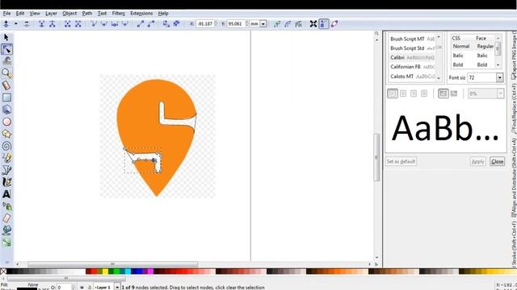Open the line spacing 0% dropdown

tap(501, 93)
